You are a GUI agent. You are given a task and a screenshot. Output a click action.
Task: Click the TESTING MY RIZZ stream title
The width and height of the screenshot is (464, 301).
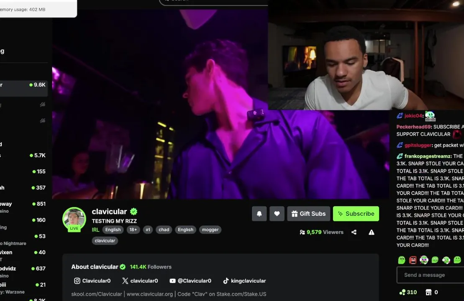click(x=114, y=221)
